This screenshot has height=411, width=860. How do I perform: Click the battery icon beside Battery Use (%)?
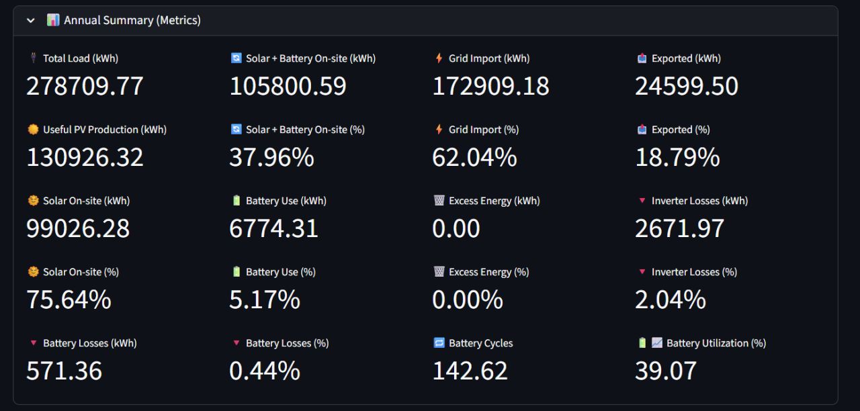[x=236, y=272]
